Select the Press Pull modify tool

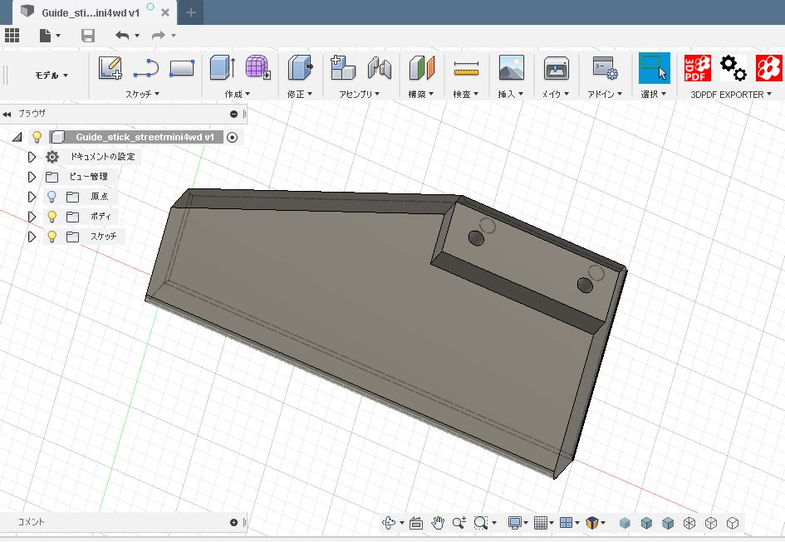[301, 67]
